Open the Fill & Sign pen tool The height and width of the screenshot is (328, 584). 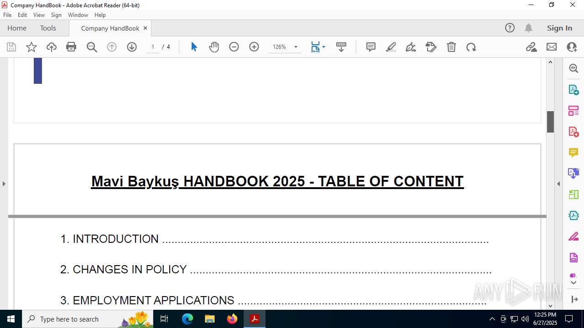tap(411, 47)
